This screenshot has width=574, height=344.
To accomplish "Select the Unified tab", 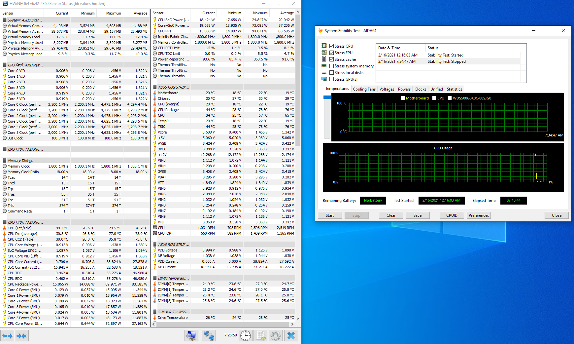I will click(x=436, y=89).
